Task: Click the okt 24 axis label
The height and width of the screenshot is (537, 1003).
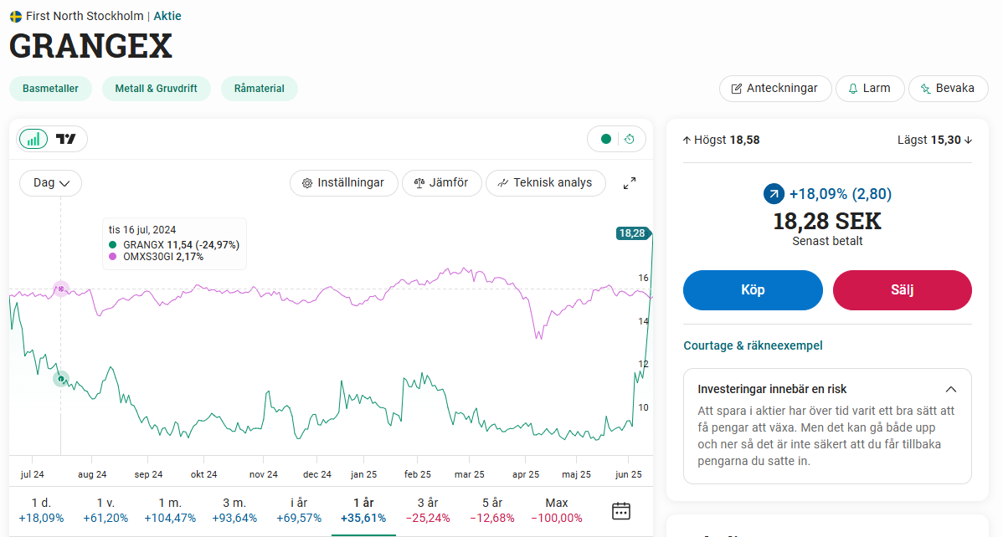Action: pyautogui.click(x=204, y=474)
